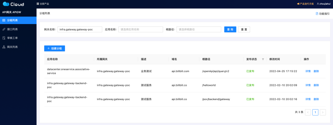Open the 根路径 selection dropdown
The height and width of the screenshot is (125, 333).
[199, 30]
